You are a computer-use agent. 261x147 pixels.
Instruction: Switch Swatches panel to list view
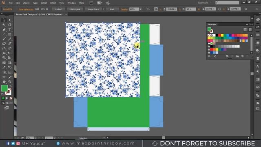click(245, 30)
